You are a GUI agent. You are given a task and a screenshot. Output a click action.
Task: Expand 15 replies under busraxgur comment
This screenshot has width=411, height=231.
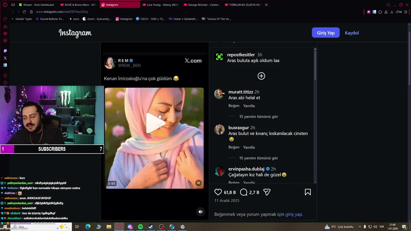click(258, 158)
